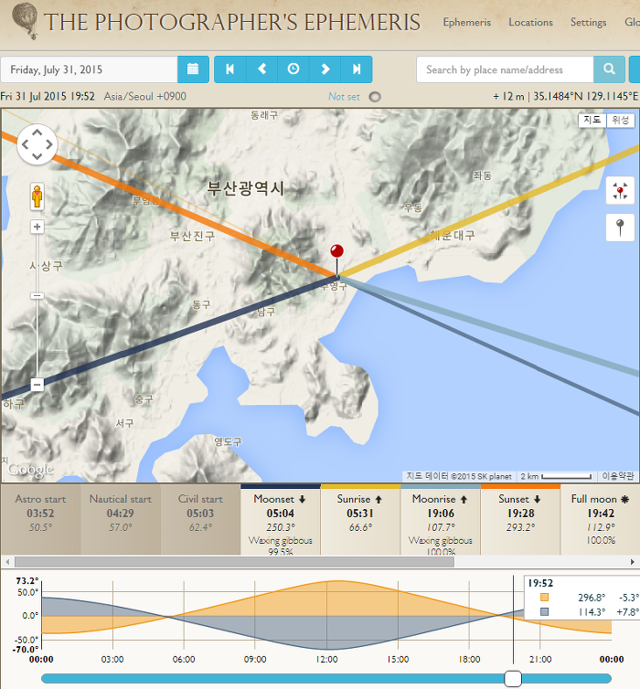Set time to now with clock icon
640x689 pixels.
293,69
